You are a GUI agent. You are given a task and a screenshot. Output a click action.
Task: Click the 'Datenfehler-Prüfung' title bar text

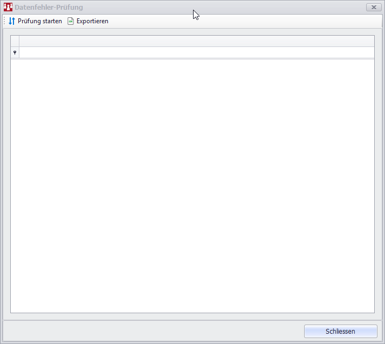click(x=49, y=8)
